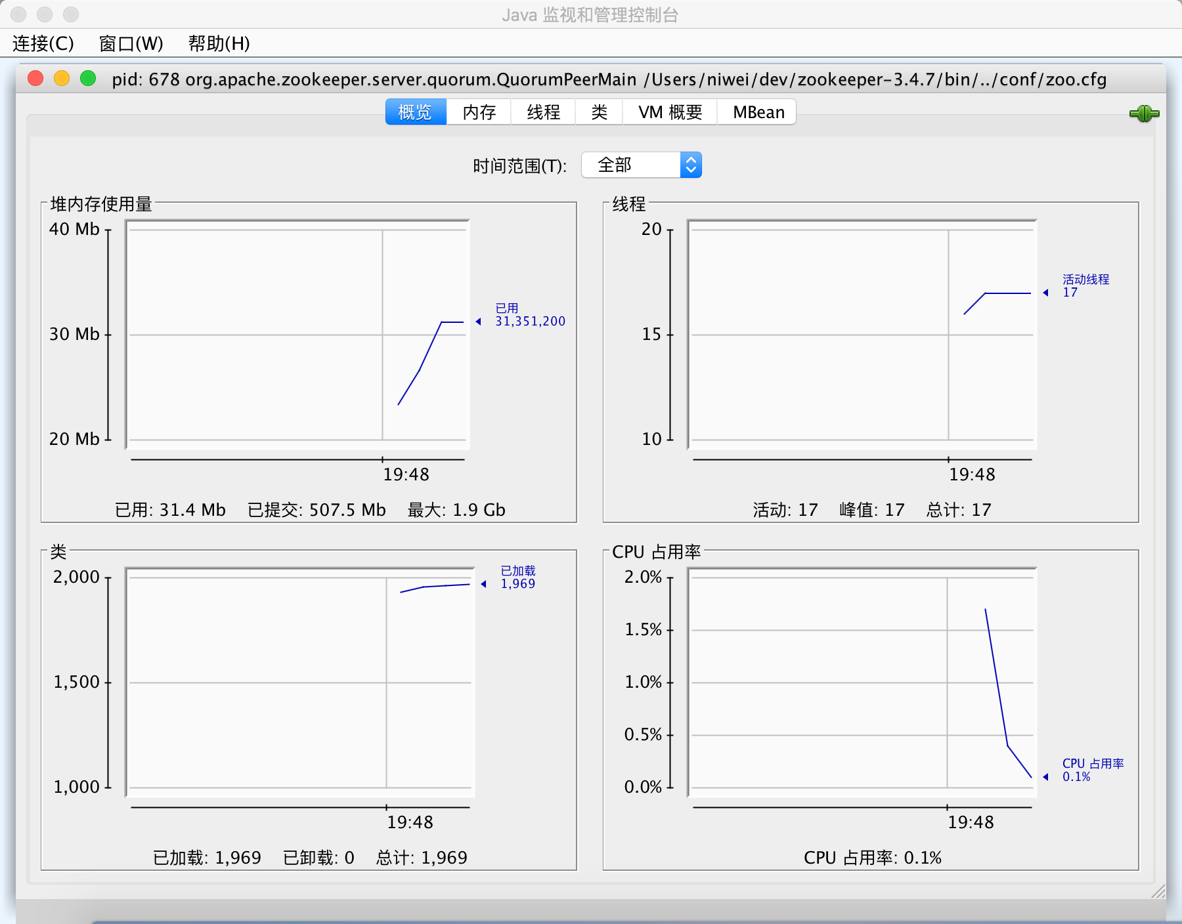Click the 总计: 17 thread summary text
The image size is (1182, 924).
pyautogui.click(x=959, y=510)
